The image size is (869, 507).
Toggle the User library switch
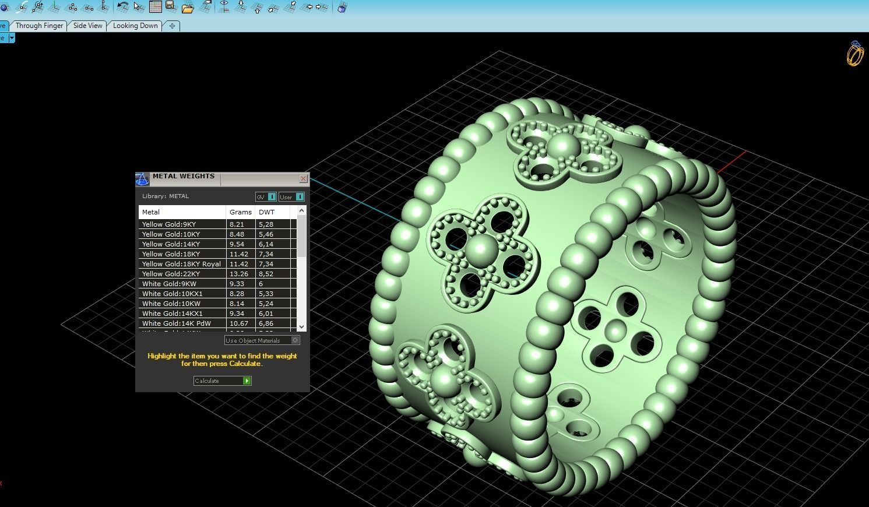point(291,197)
